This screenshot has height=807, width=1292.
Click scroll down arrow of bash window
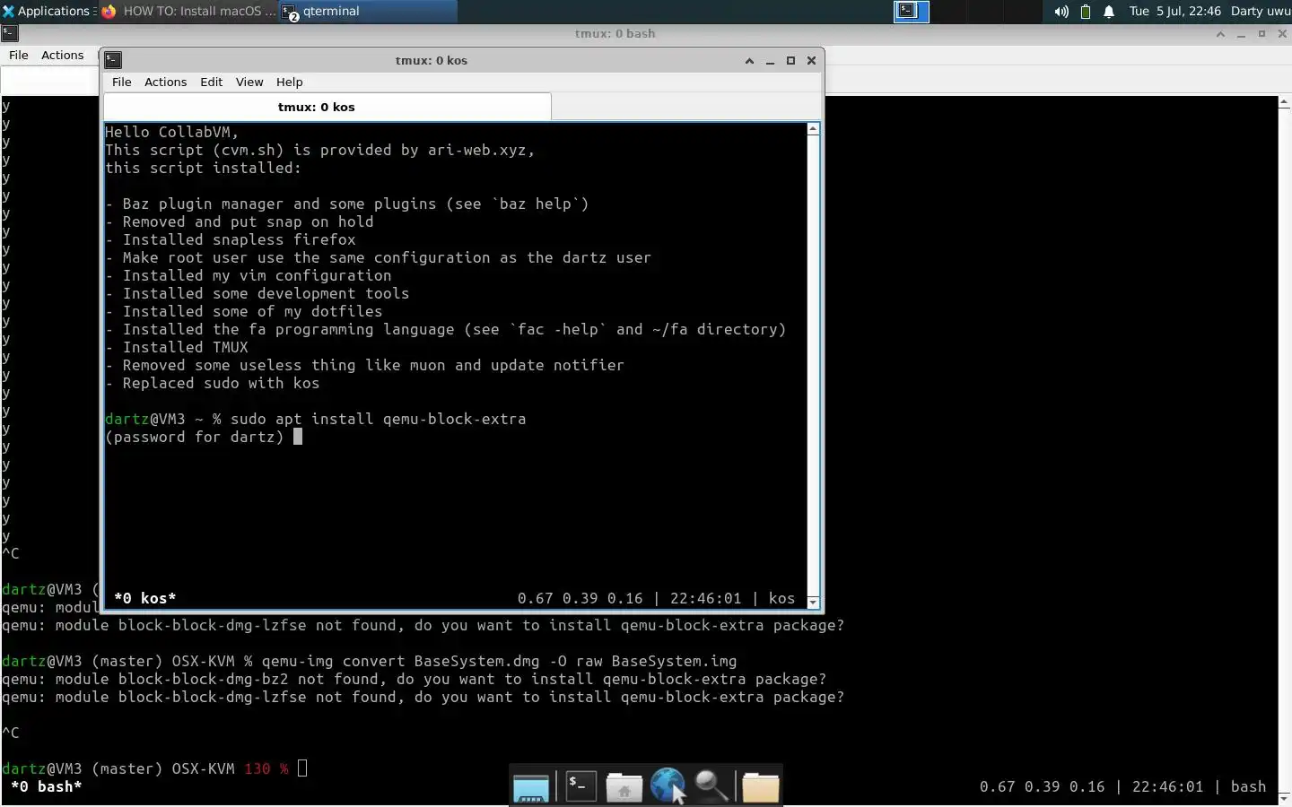(x=1284, y=797)
